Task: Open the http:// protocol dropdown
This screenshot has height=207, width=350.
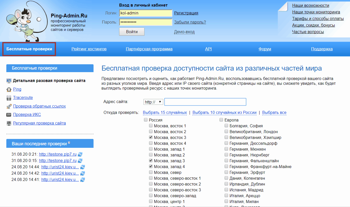Action: click(x=153, y=102)
